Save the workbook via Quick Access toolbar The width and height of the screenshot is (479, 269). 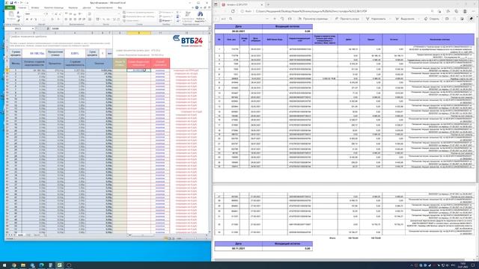click(11, 3)
